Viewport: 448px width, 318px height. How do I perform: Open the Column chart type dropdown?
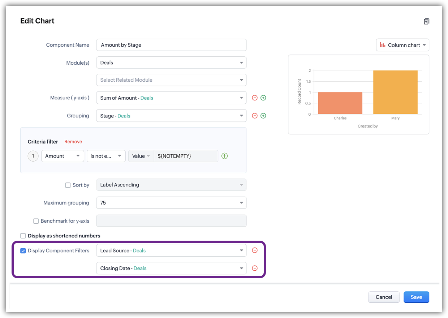pyautogui.click(x=402, y=45)
